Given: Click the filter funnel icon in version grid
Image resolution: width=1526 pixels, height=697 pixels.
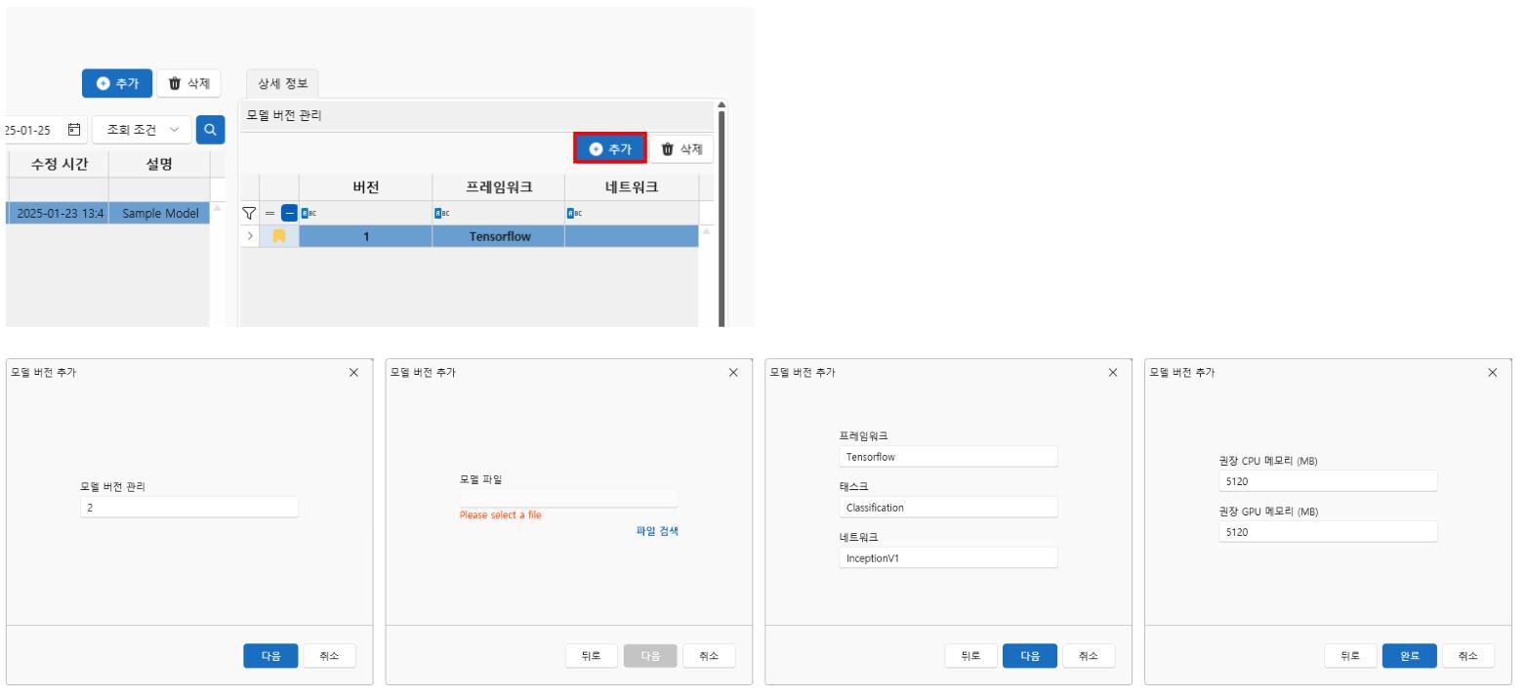Looking at the screenshot, I should [x=249, y=213].
